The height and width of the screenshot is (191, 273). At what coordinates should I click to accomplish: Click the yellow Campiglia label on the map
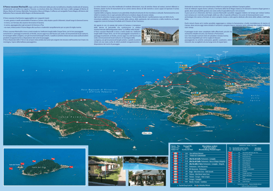click(x=183, y=68)
